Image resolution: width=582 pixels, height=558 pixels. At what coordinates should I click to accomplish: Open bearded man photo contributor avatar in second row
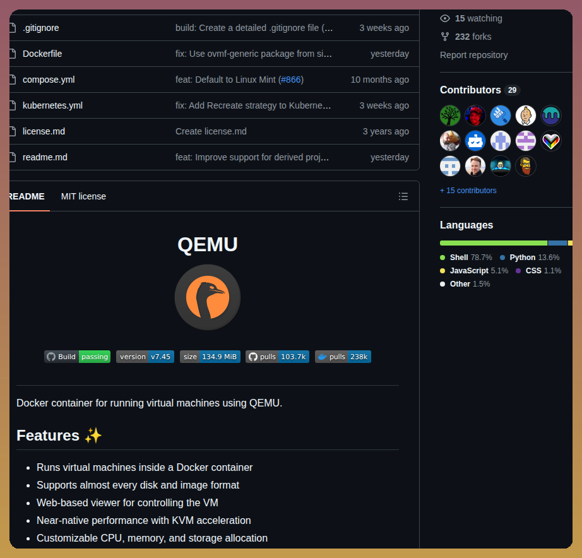[x=450, y=141]
